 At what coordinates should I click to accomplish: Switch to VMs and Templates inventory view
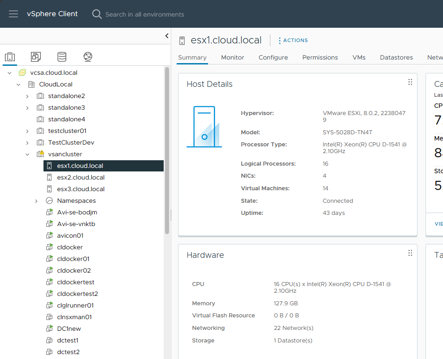[x=36, y=57]
